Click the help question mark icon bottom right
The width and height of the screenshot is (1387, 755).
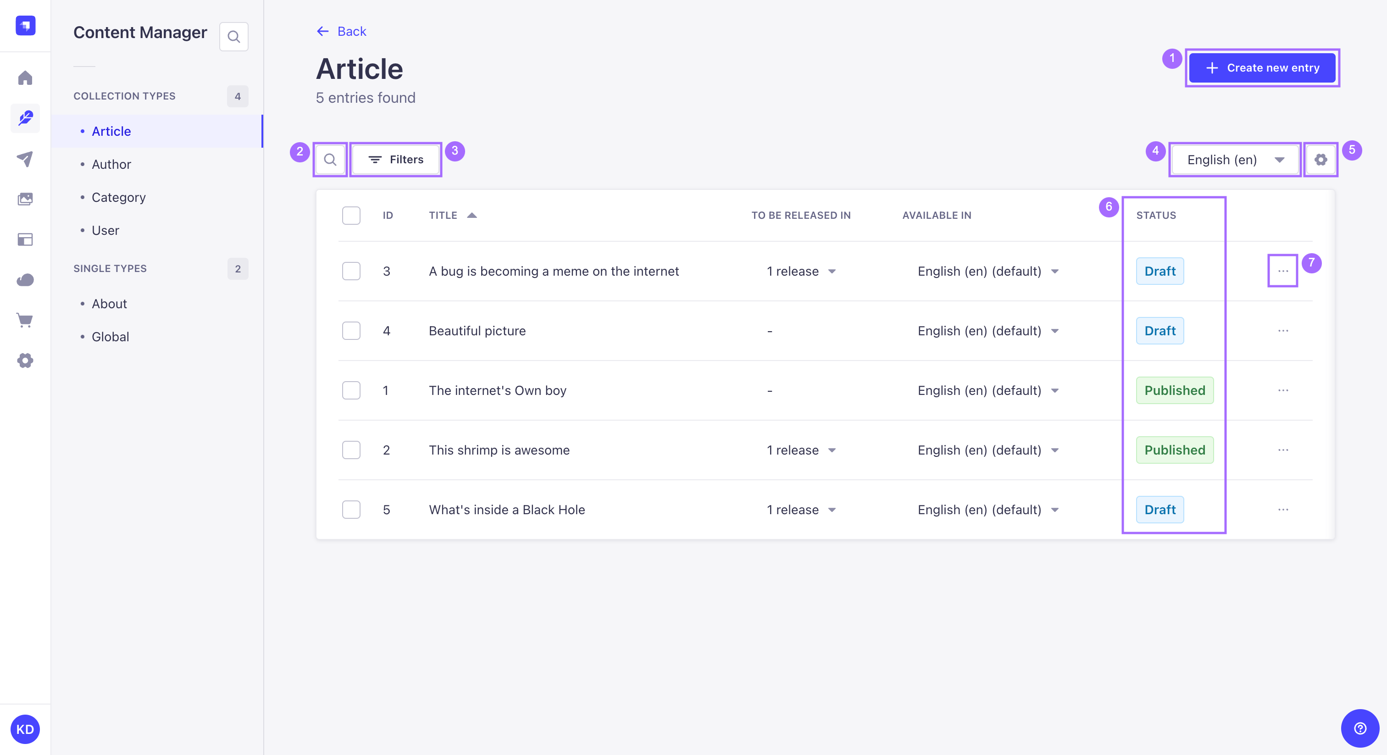click(1360, 728)
